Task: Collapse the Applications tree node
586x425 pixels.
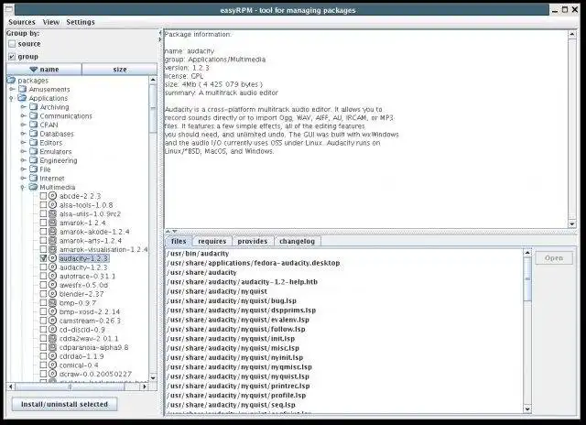Action: (11, 98)
